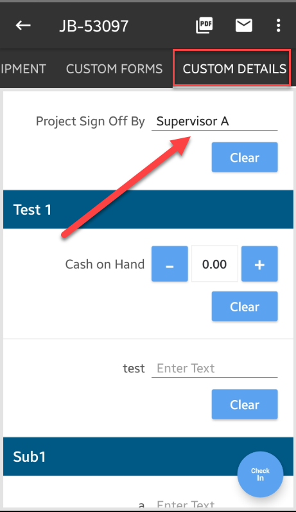This screenshot has height=512, width=296.
Task: Edit the Cash on Hand amount box
Action: tap(214, 264)
